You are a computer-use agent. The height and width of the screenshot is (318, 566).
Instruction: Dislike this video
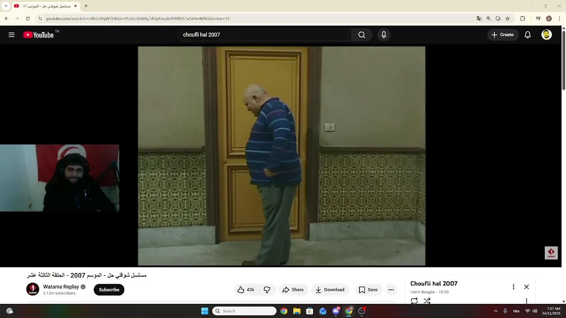[x=267, y=290]
